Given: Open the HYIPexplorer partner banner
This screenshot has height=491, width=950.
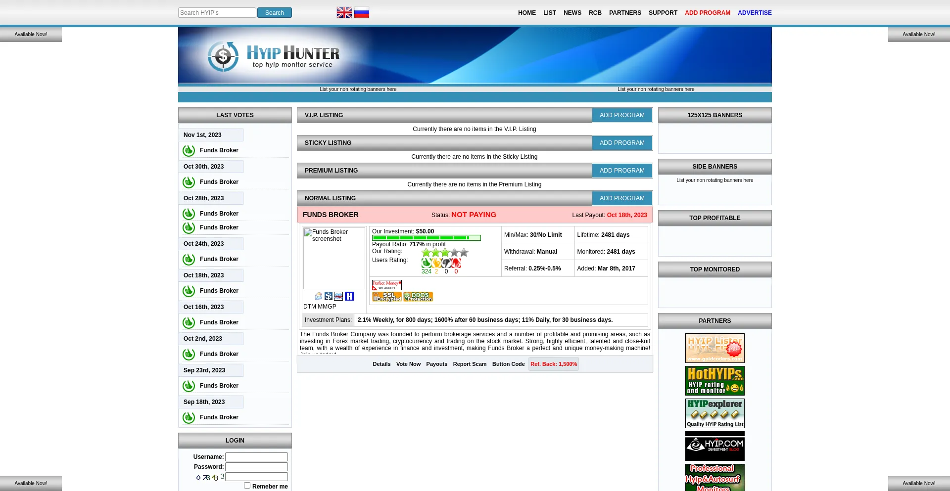Looking at the screenshot, I should click(715, 413).
